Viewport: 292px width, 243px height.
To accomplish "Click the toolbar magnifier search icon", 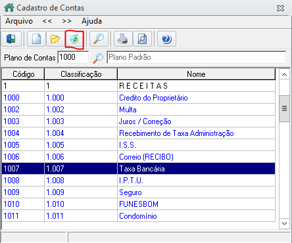I will click(99, 39).
